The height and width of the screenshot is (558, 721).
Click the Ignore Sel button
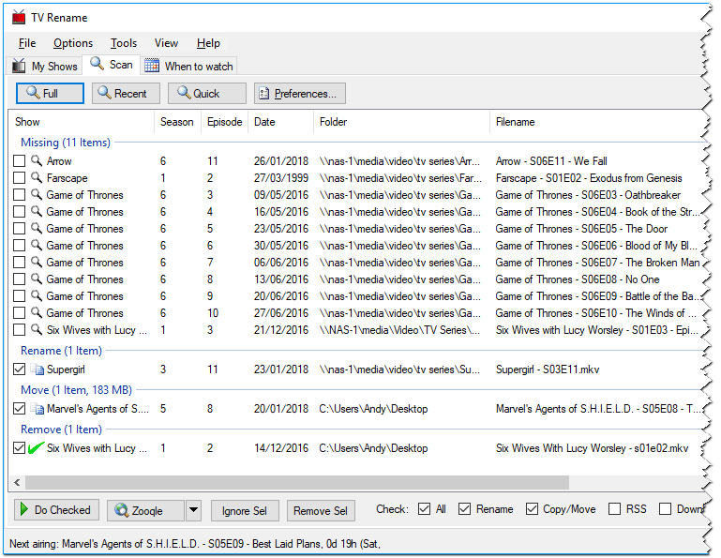coord(245,510)
